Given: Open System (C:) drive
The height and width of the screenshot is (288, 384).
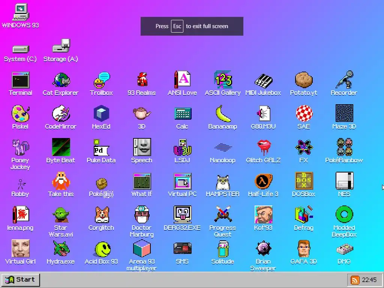Looking at the screenshot, I should (21, 49).
